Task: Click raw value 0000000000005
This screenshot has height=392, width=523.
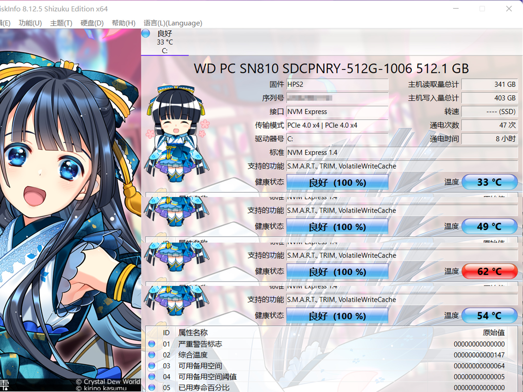Action: click(479, 377)
